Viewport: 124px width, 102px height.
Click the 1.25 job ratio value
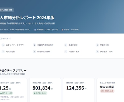(x=4, y=88)
